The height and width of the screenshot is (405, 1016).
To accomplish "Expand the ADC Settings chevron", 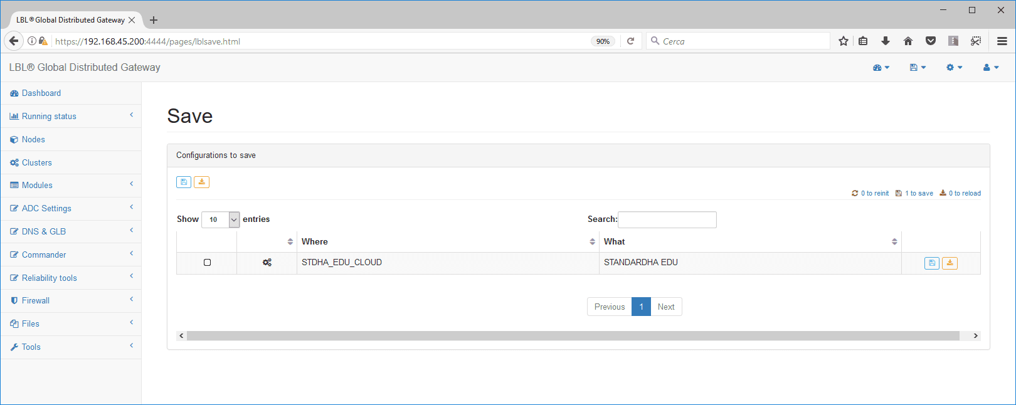I will [x=132, y=207].
